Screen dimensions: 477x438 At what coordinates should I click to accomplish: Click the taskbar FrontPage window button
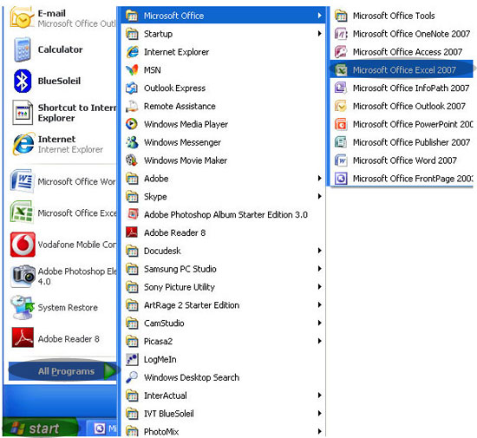pos(101,428)
